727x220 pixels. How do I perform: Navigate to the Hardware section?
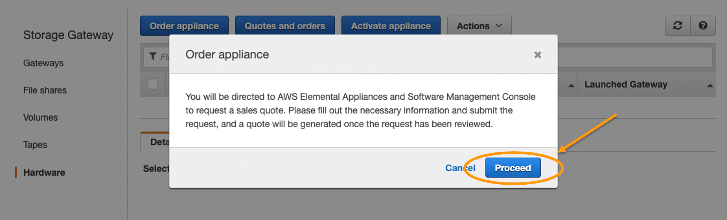44,172
